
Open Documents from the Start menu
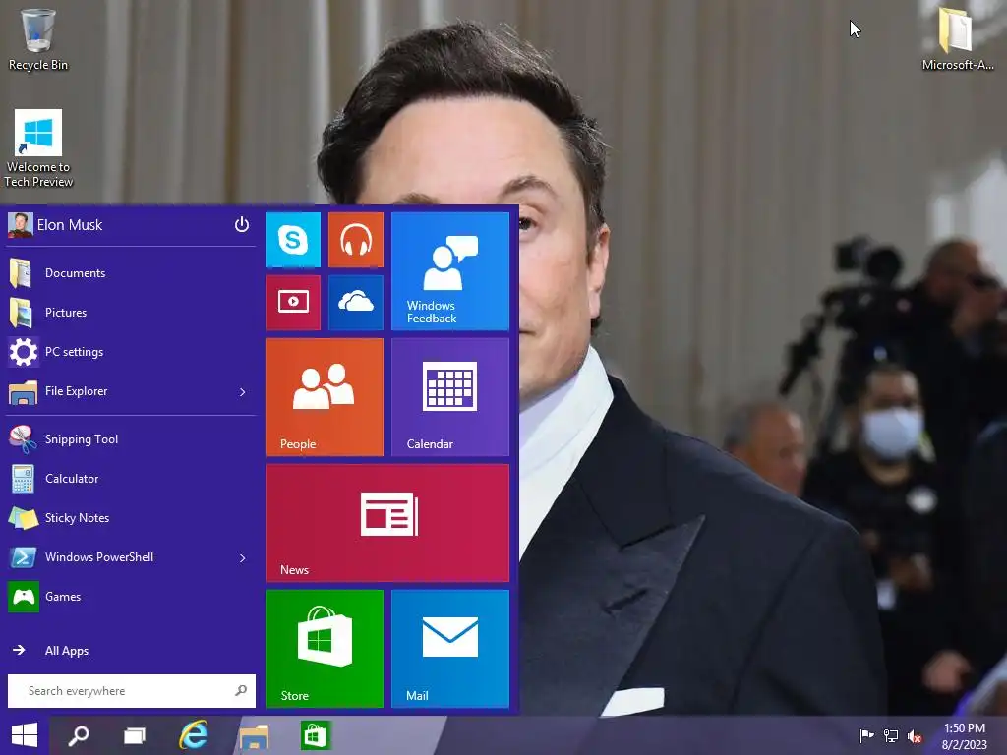pos(131,273)
